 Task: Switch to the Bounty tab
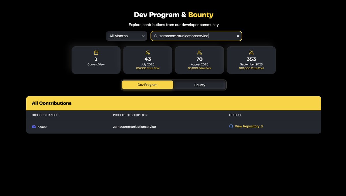click(x=200, y=85)
